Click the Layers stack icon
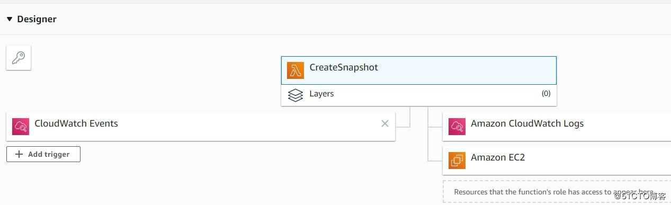 point(295,95)
